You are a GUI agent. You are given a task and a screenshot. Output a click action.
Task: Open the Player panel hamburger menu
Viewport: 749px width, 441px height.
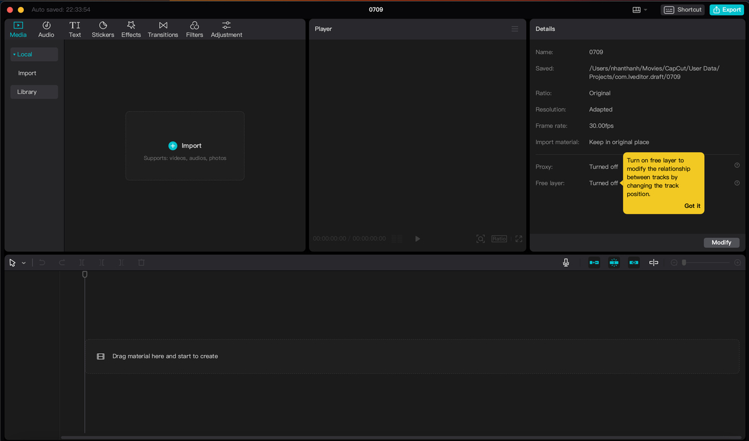coord(515,29)
